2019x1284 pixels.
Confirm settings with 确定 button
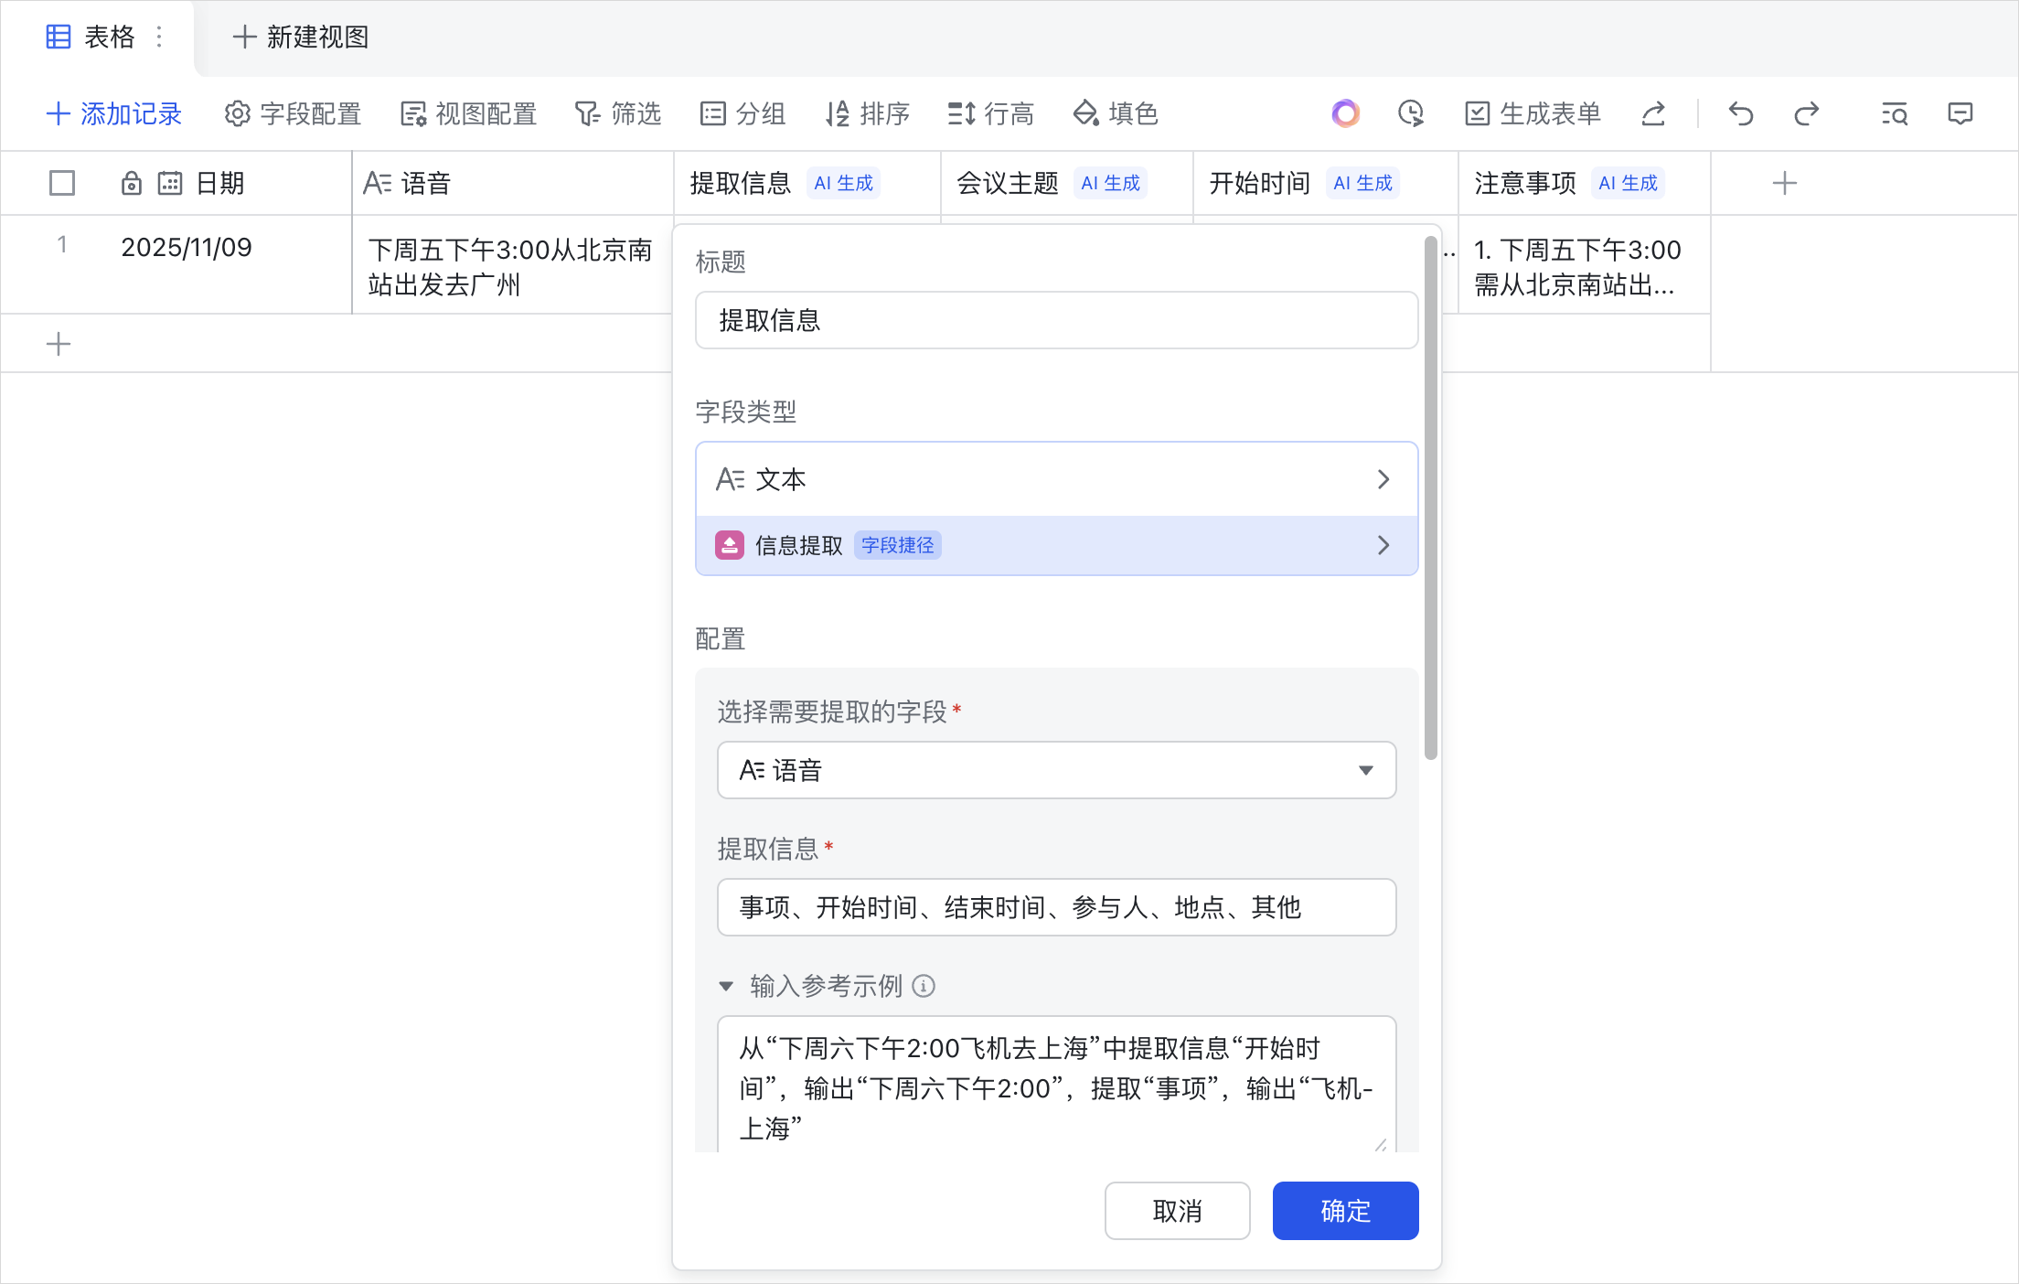click(x=1344, y=1210)
